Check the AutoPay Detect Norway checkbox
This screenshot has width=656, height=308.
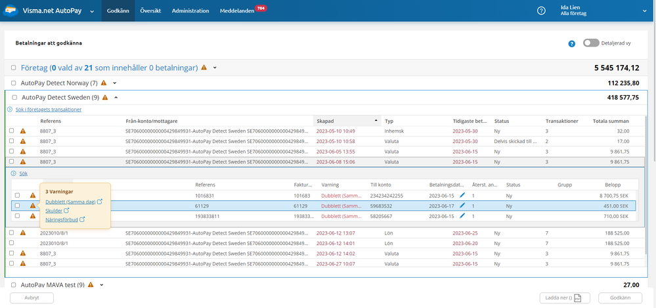[x=14, y=83]
